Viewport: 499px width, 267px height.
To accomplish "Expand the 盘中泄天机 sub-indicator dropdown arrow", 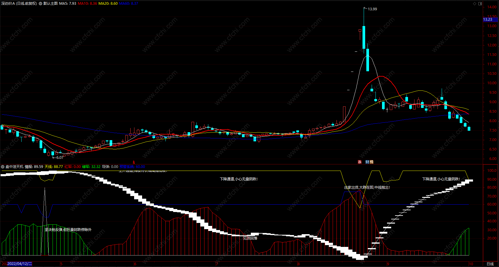I will coord(3,167).
